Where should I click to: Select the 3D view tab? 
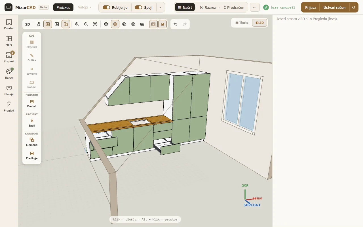tap(259, 23)
